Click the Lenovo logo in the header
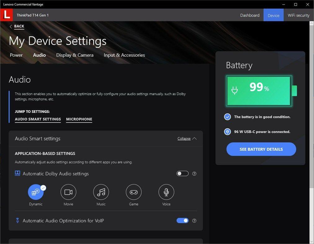The height and width of the screenshot is (244, 314). [6, 15]
